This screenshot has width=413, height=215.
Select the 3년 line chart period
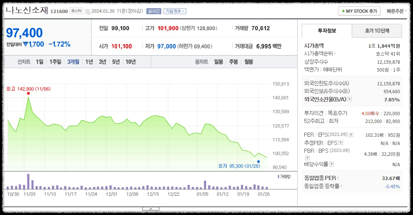click(102, 62)
